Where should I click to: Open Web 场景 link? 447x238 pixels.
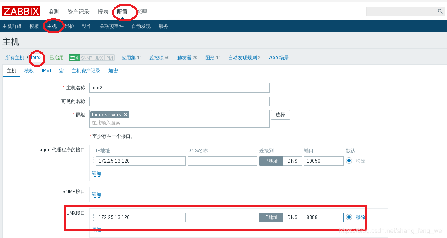[x=278, y=58]
